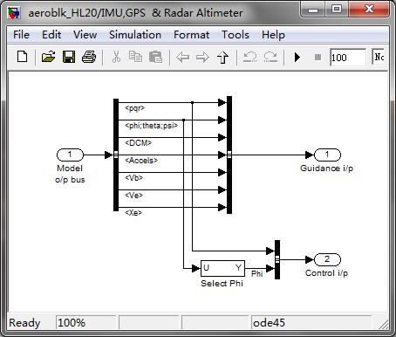The height and width of the screenshot is (337, 396).
Task: Navigate back with left arrow icon
Action: pyautogui.click(x=183, y=57)
